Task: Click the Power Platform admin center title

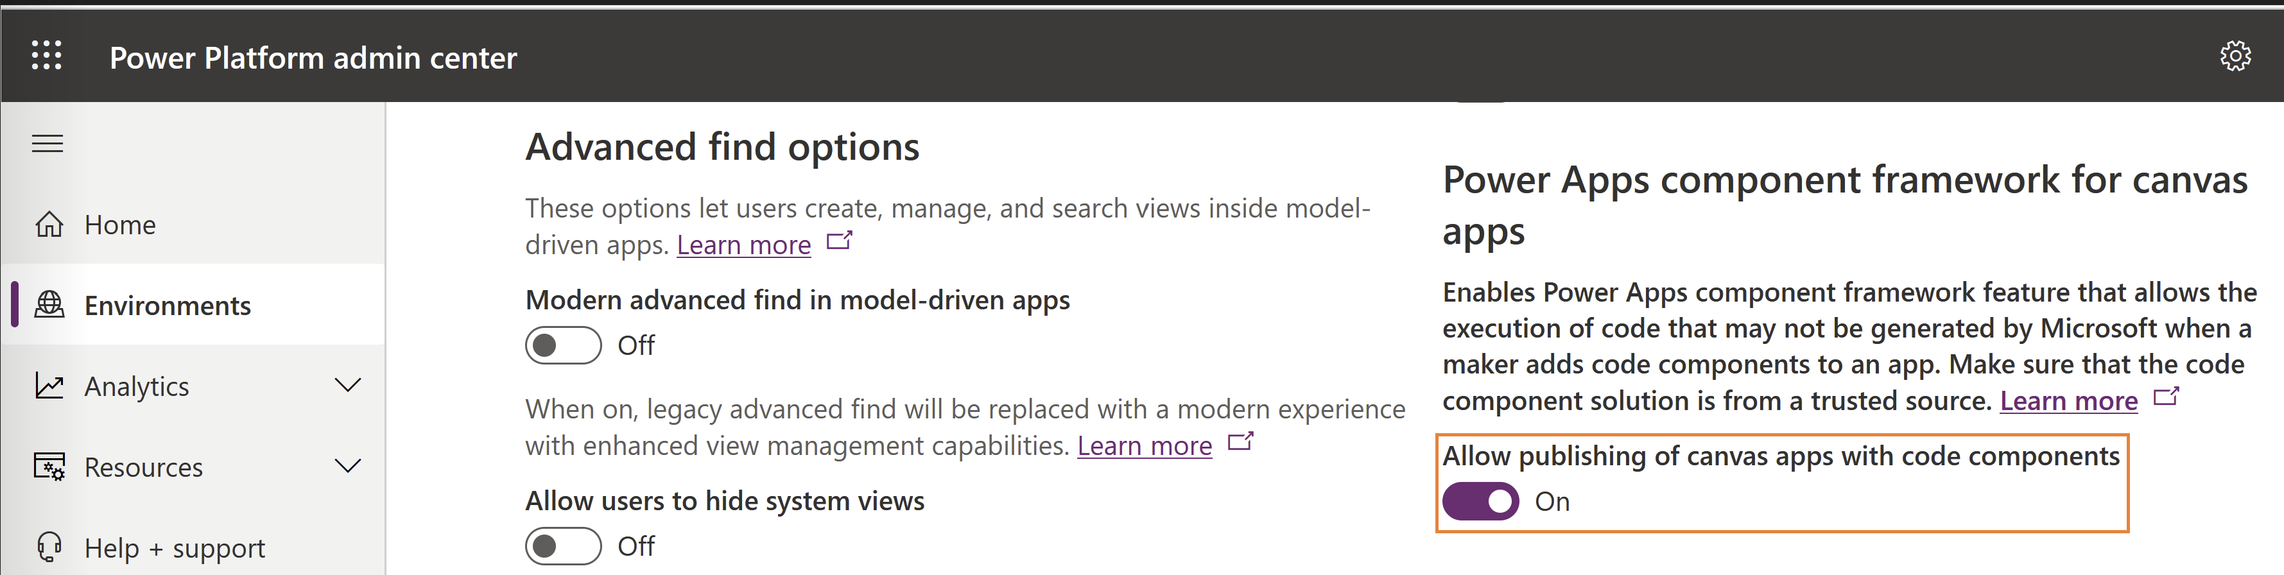Action: coord(313,58)
